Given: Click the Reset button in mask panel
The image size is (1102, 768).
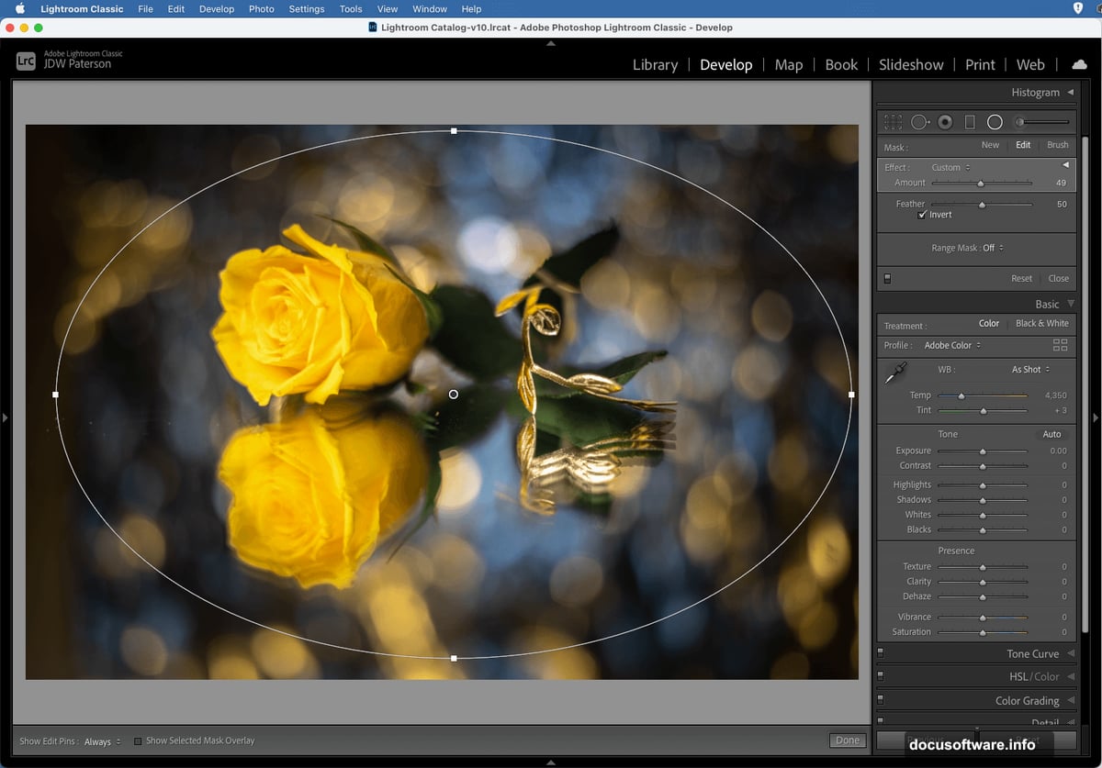Looking at the screenshot, I should [x=1021, y=278].
